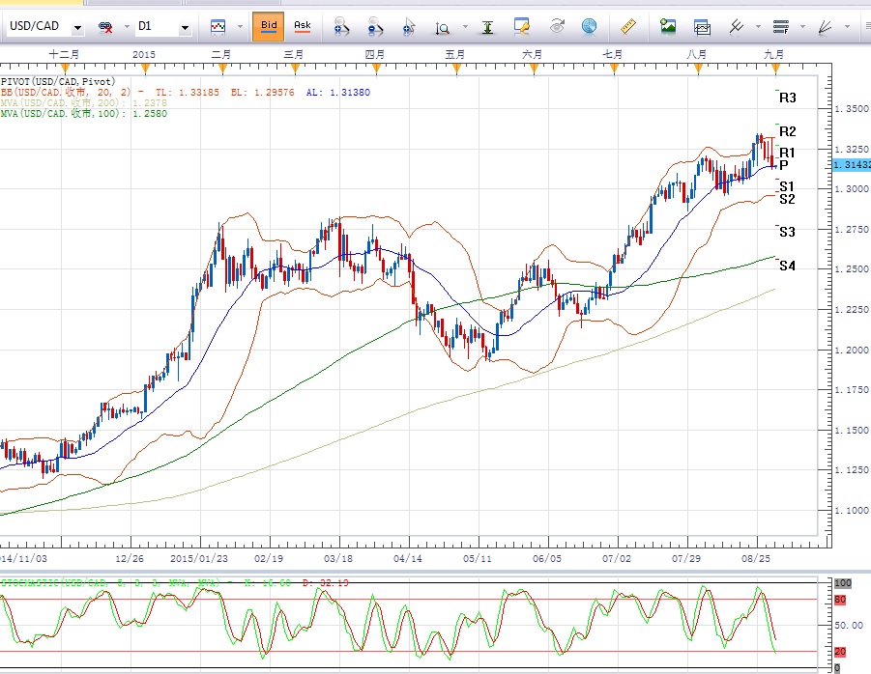Image resolution: width=871 pixels, height=674 pixels.
Task: Select the Fibonacci lines tool
Action: click(780, 26)
